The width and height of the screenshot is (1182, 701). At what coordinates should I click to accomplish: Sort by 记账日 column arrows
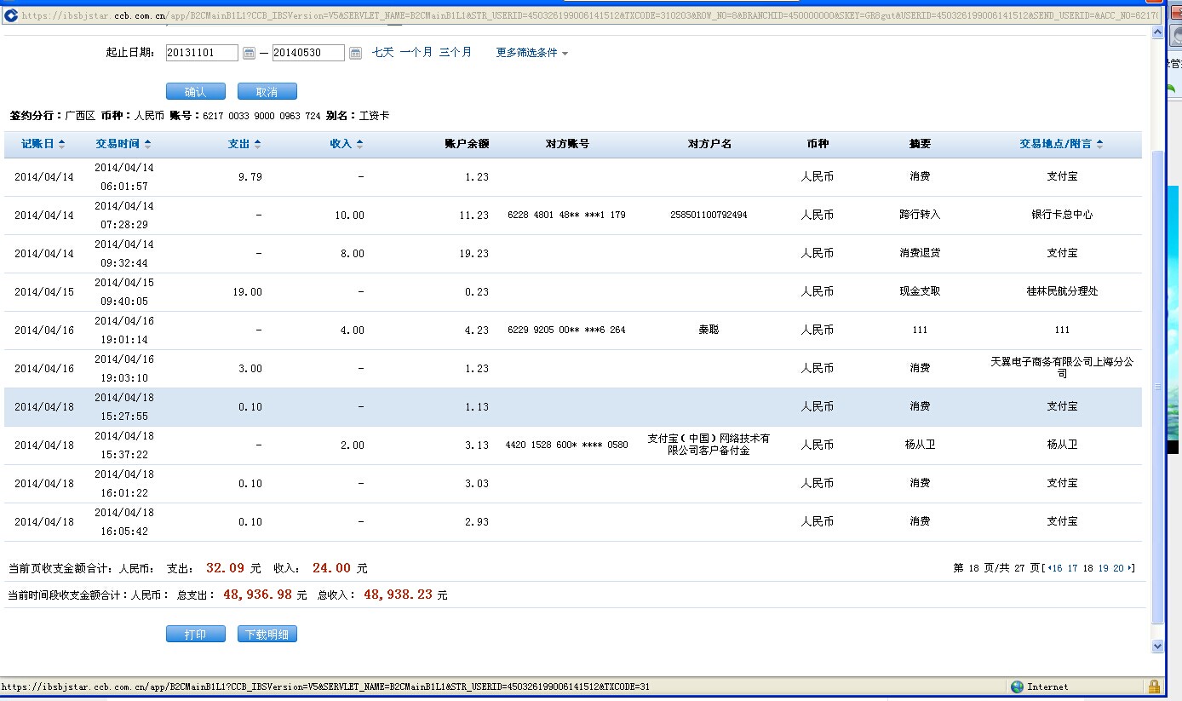(61, 145)
